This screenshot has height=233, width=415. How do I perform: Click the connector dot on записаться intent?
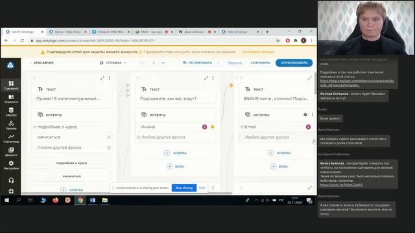[109, 137]
